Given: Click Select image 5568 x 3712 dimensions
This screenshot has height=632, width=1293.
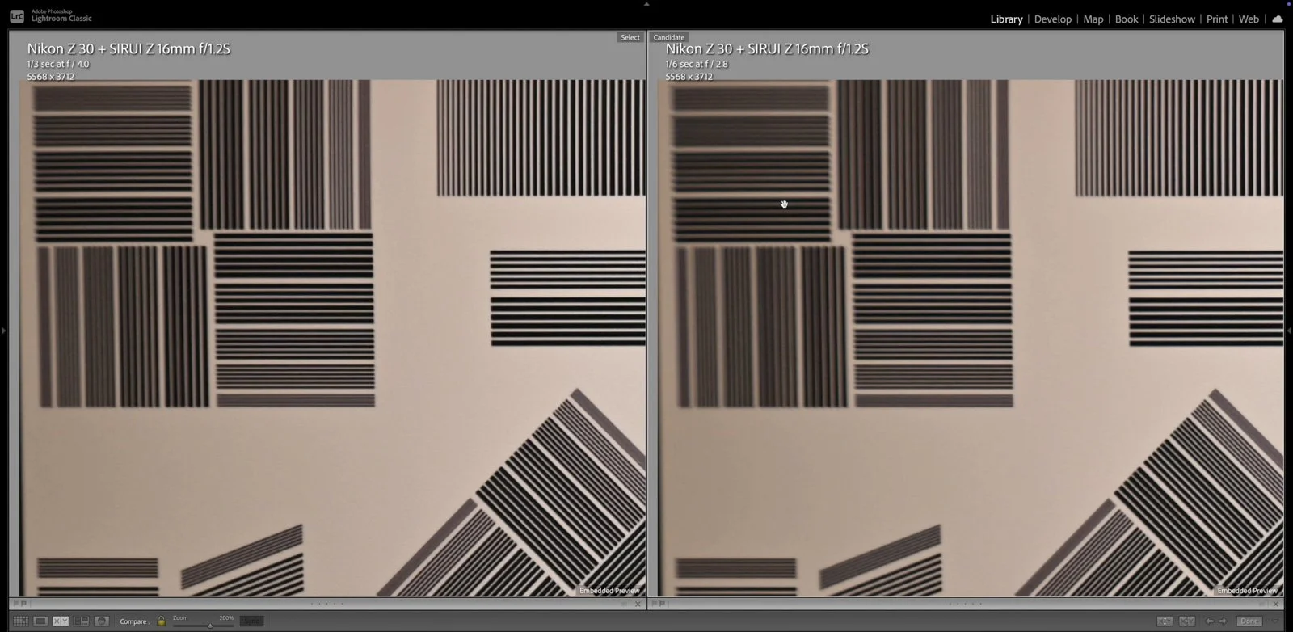Looking at the screenshot, I should point(50,77).
